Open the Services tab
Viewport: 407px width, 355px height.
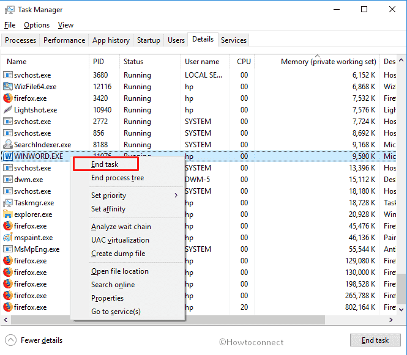click(x=234, y=40)
